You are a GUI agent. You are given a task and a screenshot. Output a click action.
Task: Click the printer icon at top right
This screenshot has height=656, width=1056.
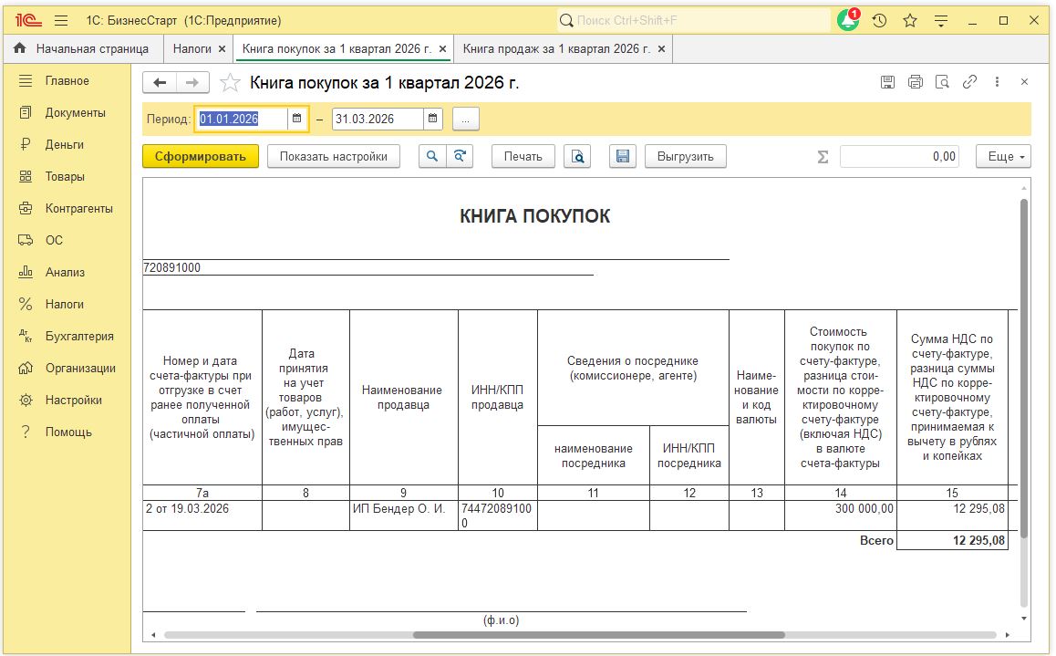click(x=916, y=82)
